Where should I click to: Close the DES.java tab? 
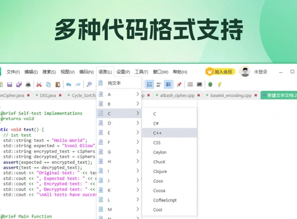pos(60,95)
